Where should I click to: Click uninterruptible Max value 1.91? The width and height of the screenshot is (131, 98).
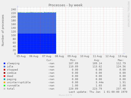123,82
